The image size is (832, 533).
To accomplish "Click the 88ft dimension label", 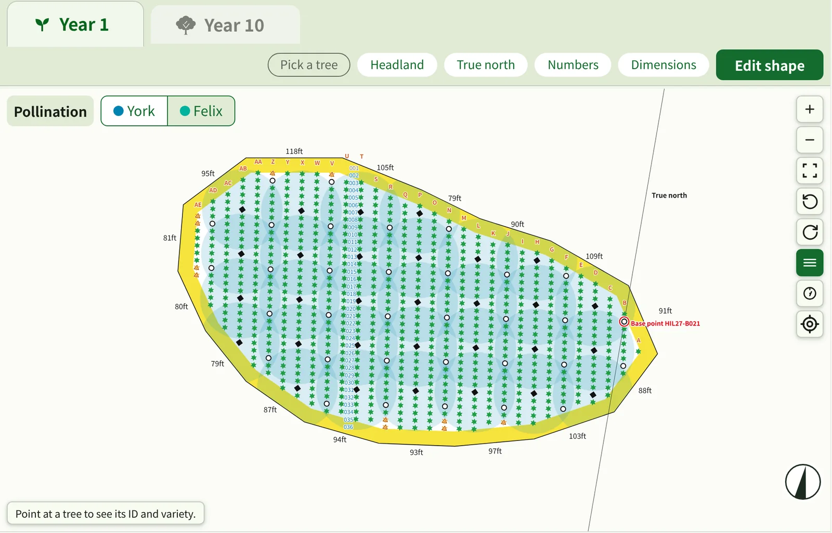I will tap(645, 391).
